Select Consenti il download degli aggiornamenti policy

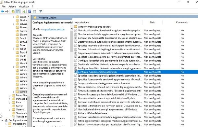(x=110, y=49)
